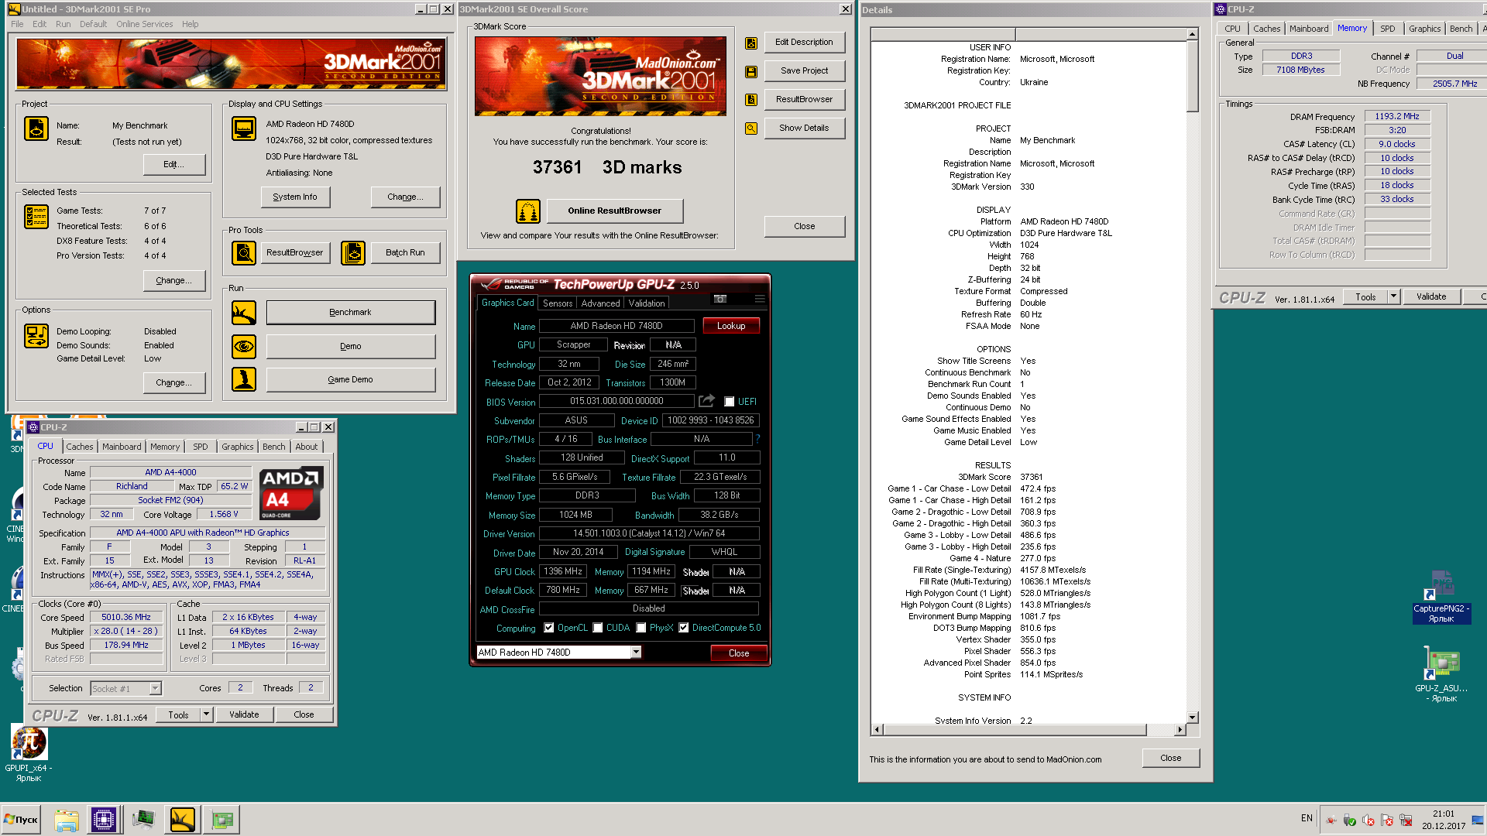Click the Game Demo figure icon
The height and width of the screenshot is (836, 1487).
[x=244, y=379]
